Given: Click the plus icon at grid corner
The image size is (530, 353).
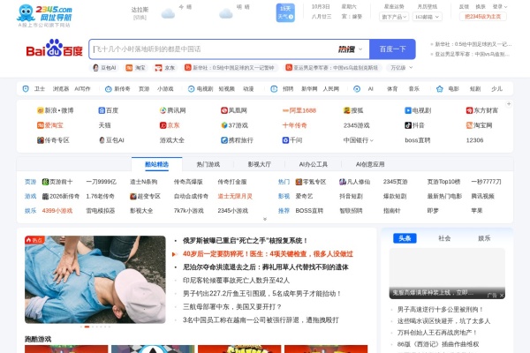Looking at the screenshot, I should tap(509, 104).
